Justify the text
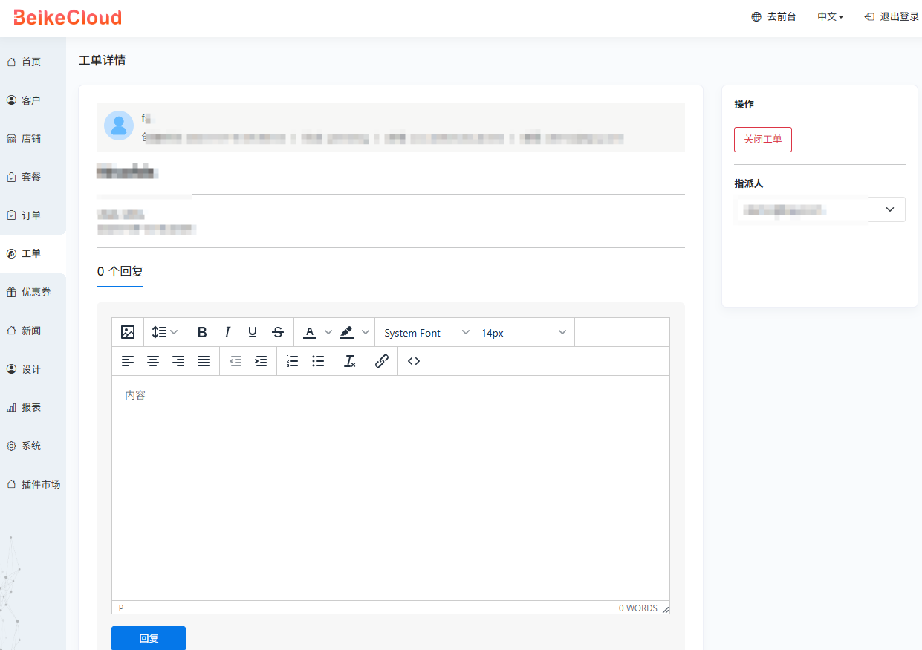922x650 pixels. [x=204, y=361]
